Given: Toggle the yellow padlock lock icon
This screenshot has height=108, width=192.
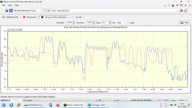Looking at the screenshot, I should (x=11, y=11).
